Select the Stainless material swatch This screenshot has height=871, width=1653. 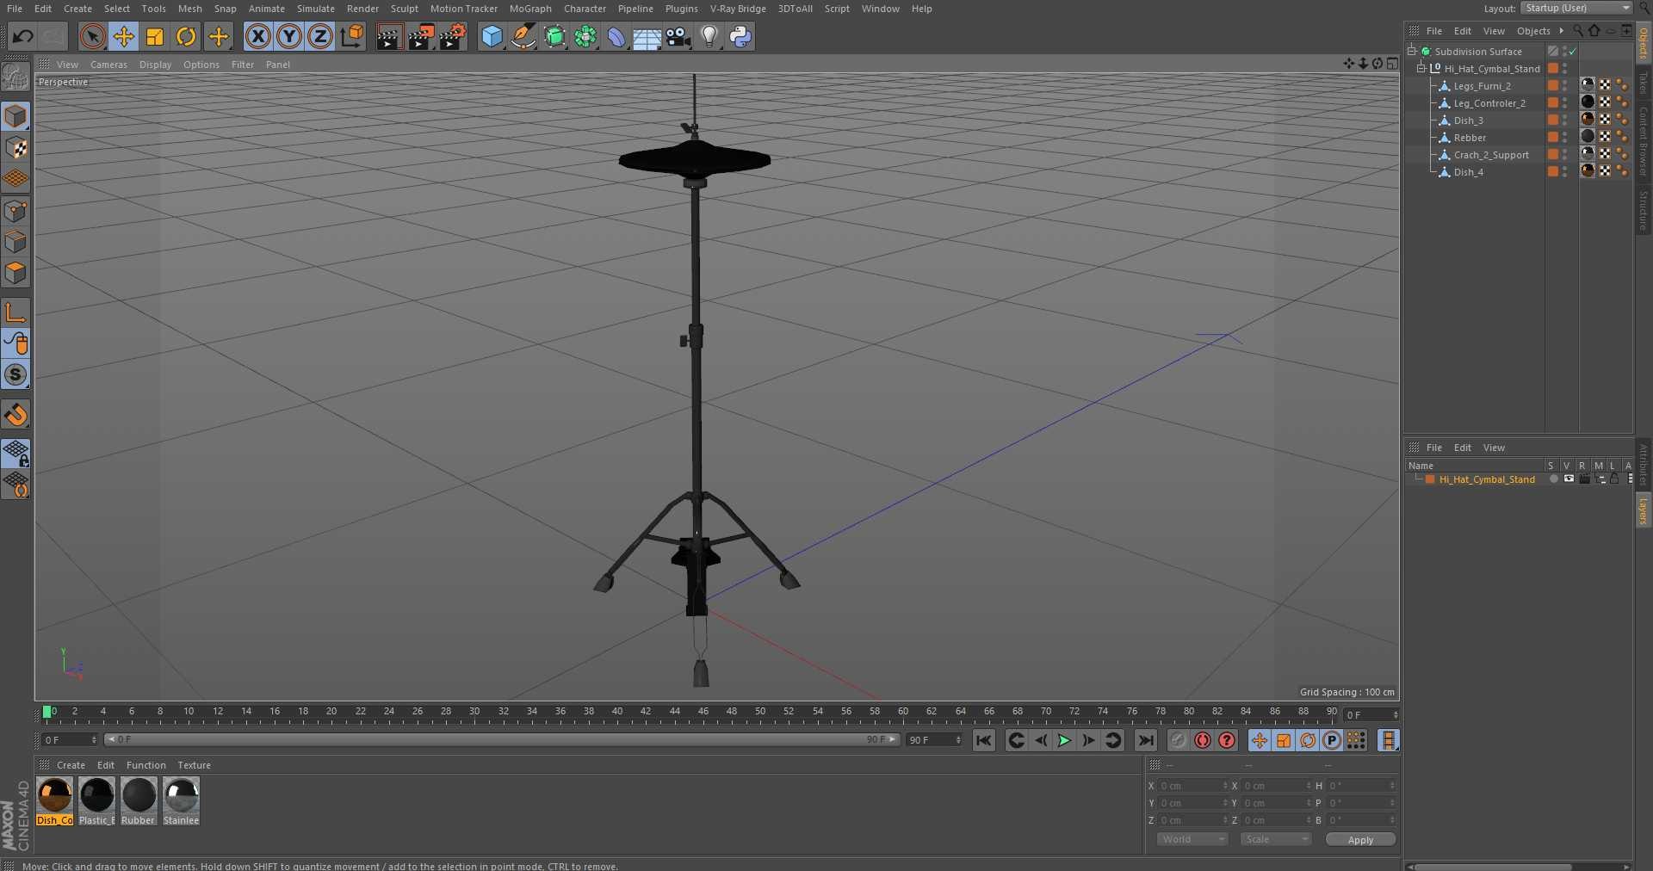[181, 801]
